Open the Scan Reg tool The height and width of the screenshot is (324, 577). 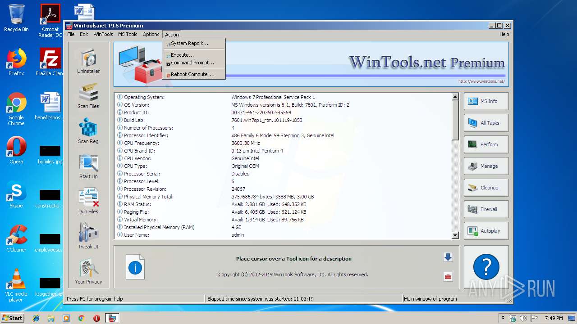[88, 131]
